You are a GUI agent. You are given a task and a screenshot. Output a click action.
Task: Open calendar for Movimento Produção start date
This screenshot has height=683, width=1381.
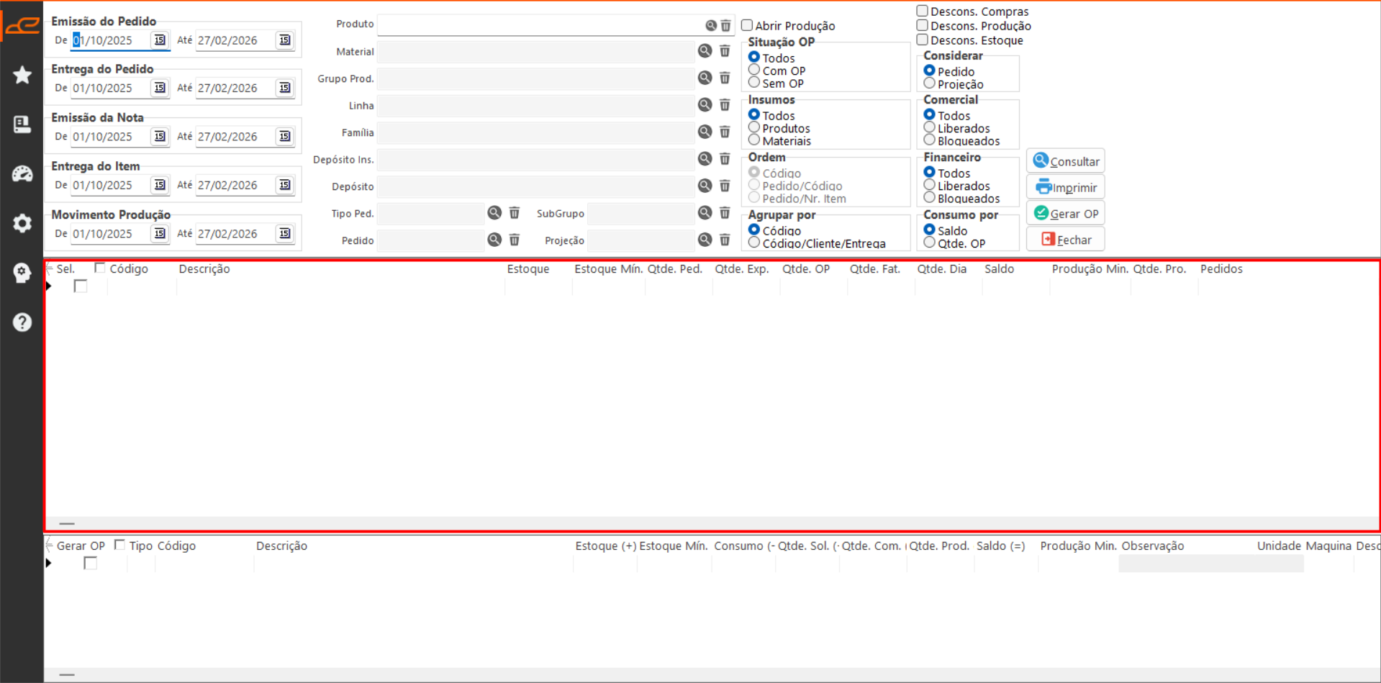pos(160,233)
